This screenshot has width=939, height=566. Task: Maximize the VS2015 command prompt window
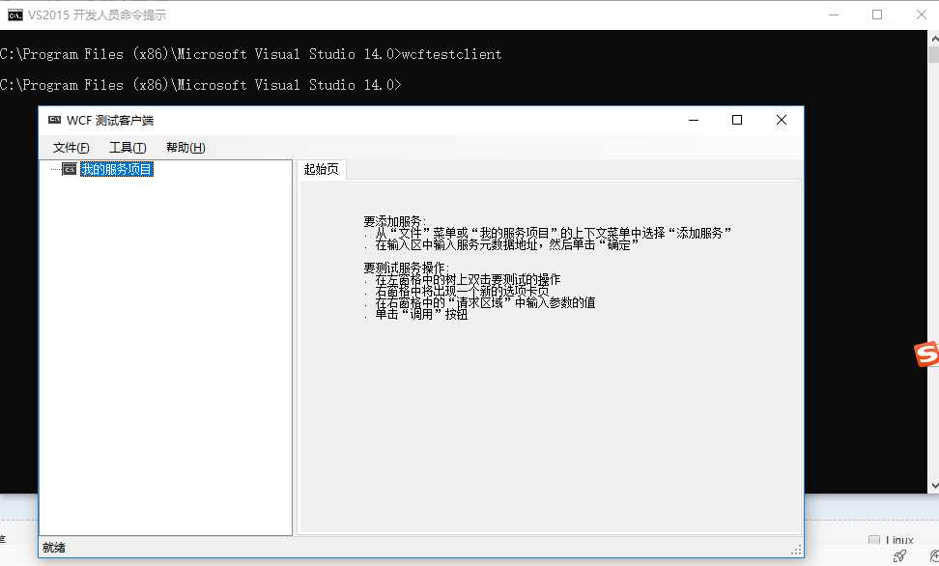pos(877,15)
